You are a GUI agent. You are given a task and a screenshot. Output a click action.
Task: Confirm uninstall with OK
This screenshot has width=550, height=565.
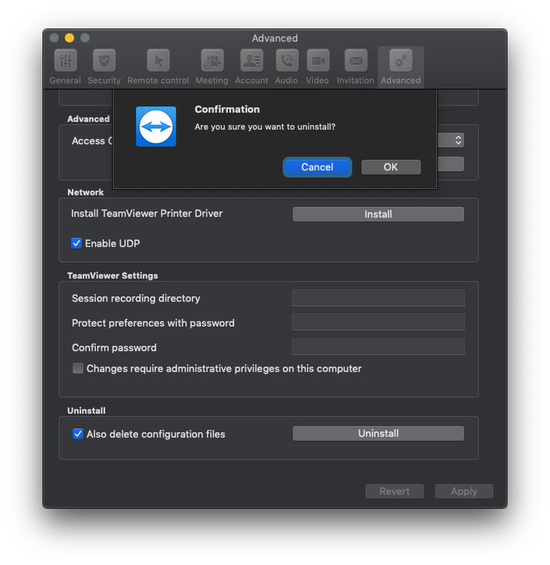pyautogui.click(x=391, y=167)
